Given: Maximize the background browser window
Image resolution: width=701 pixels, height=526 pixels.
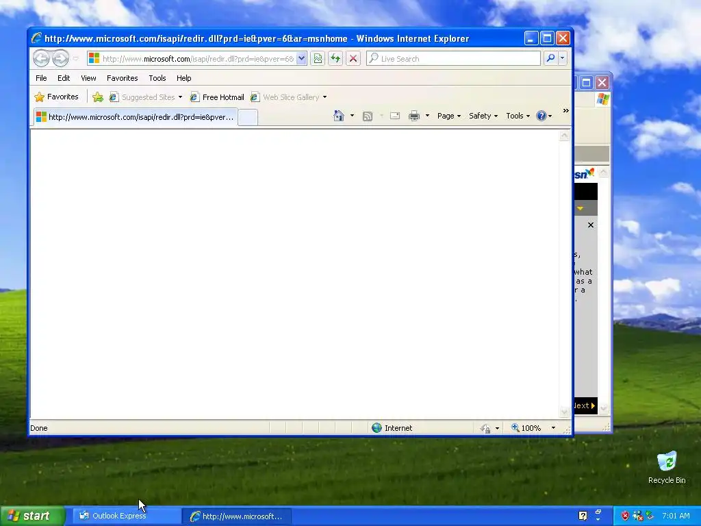Looking at the screenshot, I should tap(586, 82).
